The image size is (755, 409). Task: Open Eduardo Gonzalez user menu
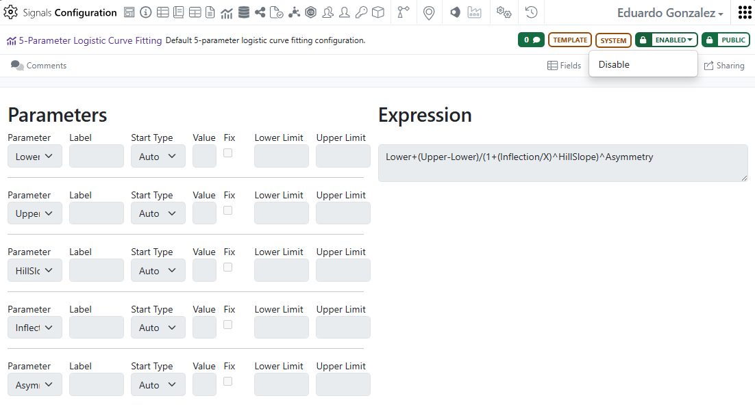click(669, 13)
